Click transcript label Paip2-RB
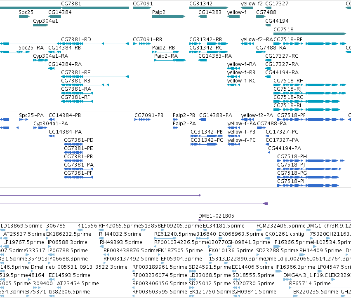351x298 pixels. pos(163,48)
